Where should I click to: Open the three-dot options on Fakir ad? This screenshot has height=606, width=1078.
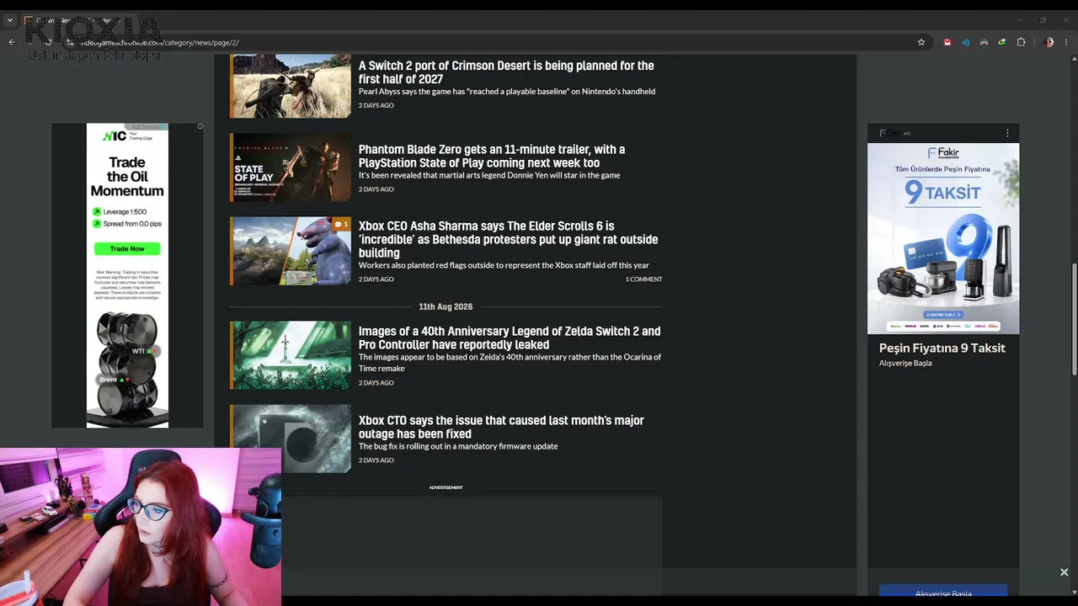pyautogui.click(x=1007, y=133)
